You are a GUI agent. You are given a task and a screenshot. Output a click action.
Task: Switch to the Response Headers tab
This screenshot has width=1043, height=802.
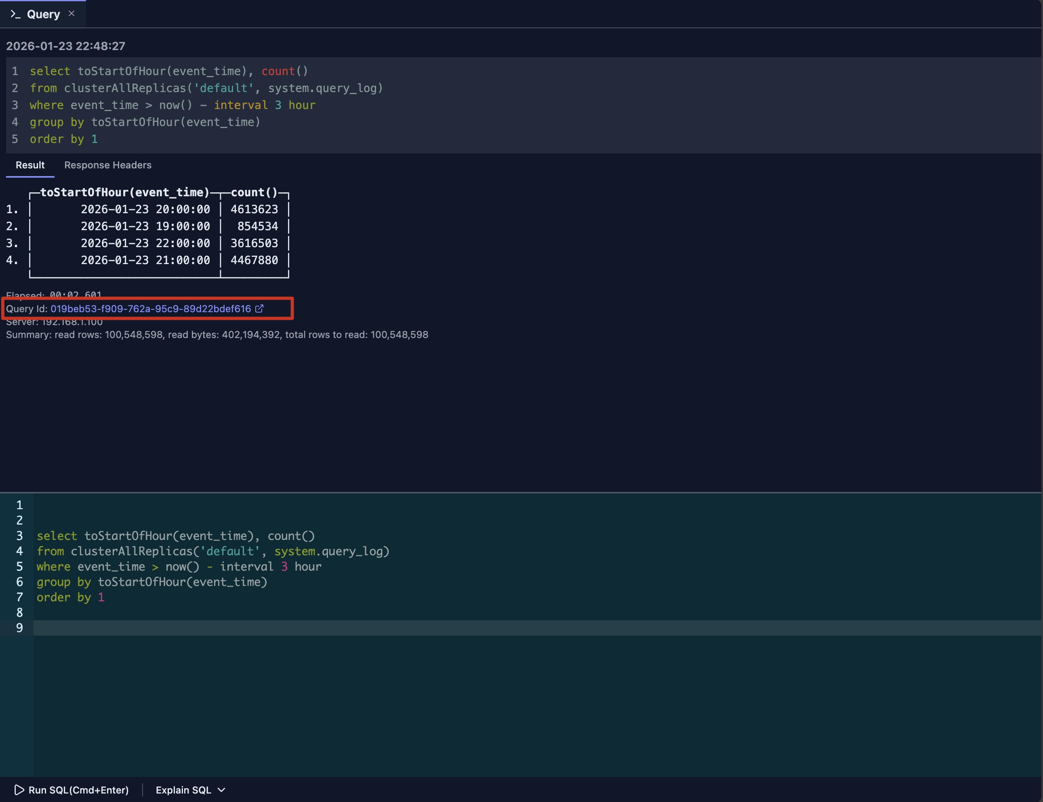(107, 165)
